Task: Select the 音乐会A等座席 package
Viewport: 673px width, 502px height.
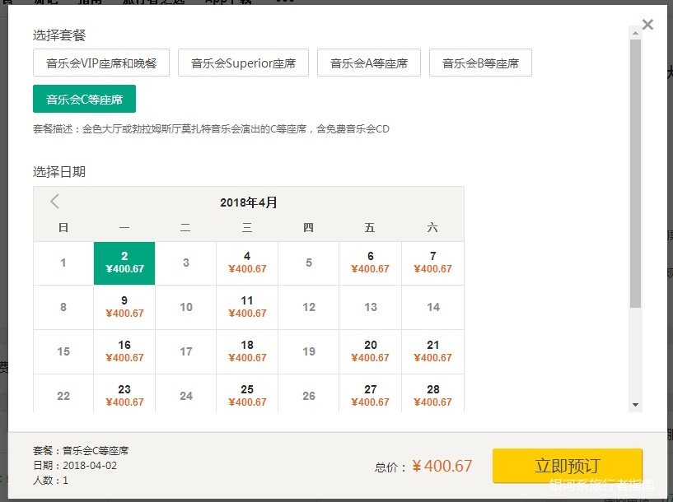Action: 368,62
